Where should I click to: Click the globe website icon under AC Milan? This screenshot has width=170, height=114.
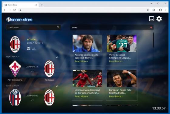[29, 49]
